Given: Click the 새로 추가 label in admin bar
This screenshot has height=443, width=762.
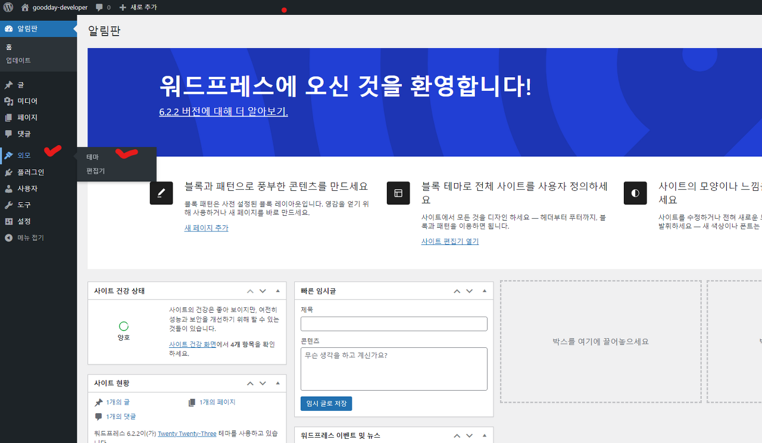Looking at the screenshot, I should (x=144, y=7).
